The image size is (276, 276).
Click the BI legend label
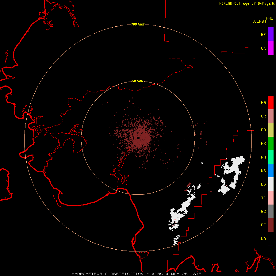click(x=263, y=225)
